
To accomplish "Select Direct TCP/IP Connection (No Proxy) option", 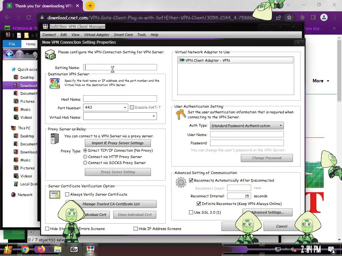I will pos(85,150).
